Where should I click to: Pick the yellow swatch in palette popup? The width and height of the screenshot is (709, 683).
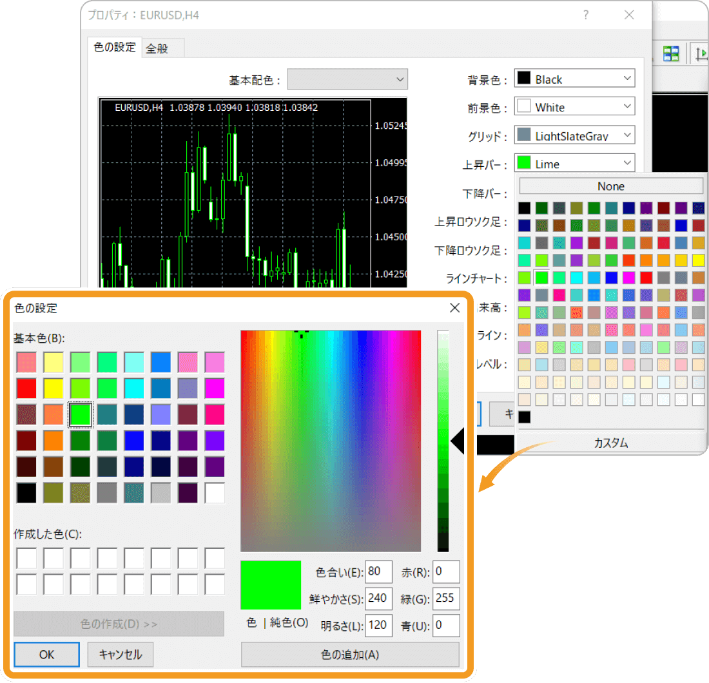[699, 260]
